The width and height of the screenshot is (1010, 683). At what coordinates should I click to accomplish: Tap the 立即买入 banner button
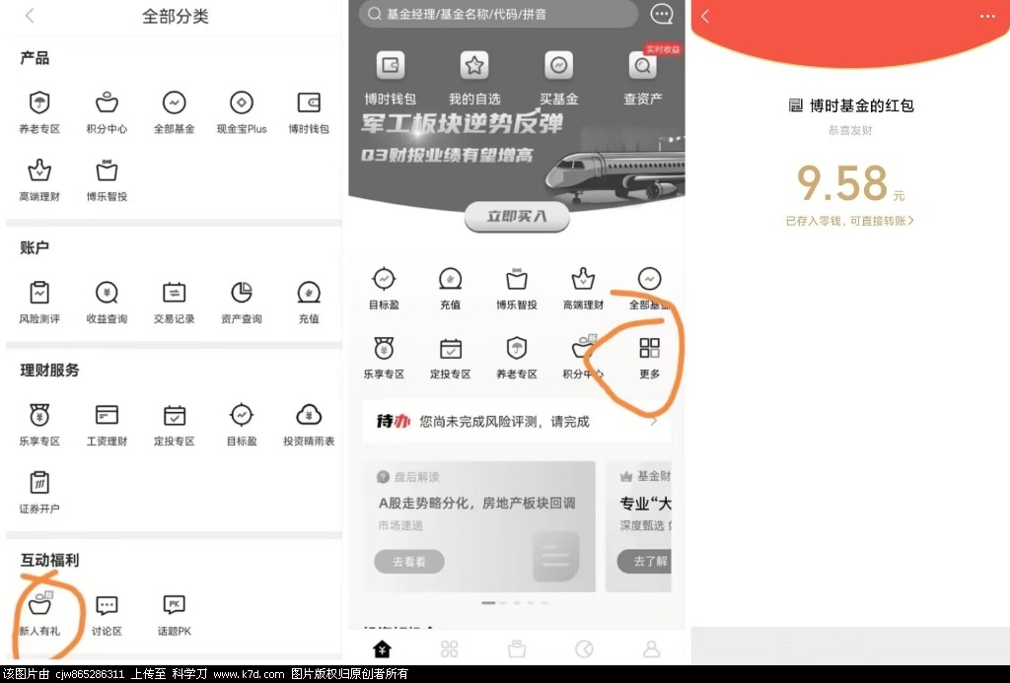tap(517, 216)
